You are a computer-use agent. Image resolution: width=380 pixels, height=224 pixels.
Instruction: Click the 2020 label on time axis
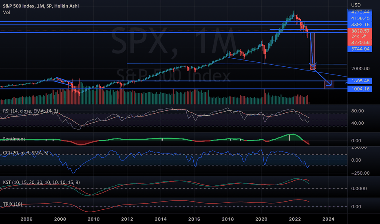click(x=261, y=219)
